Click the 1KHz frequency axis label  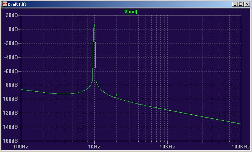point(94,147)
